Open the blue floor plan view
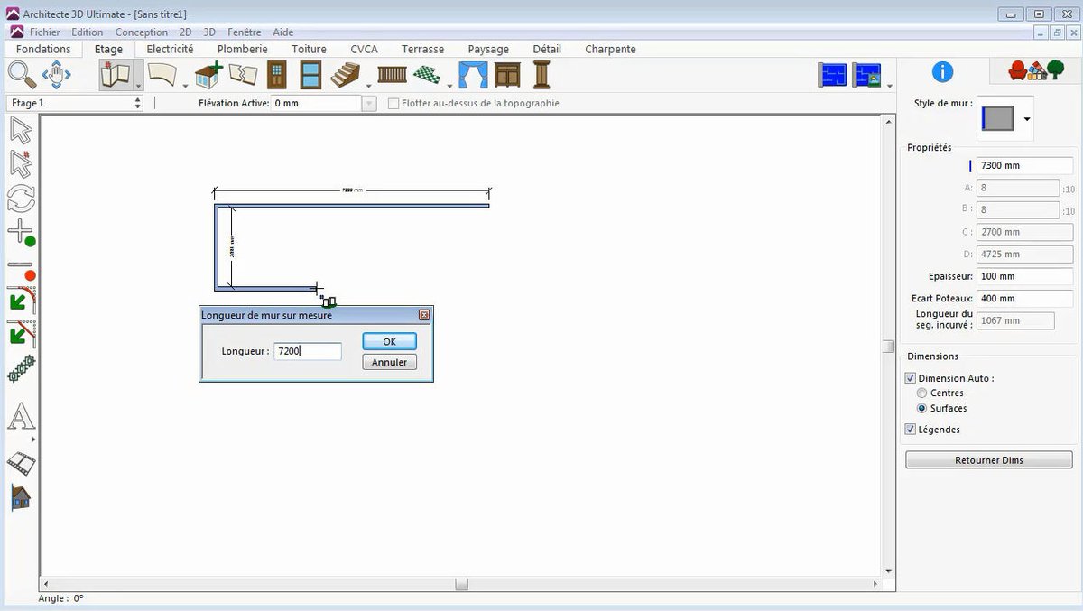This screenshot has width=1083, height=611. (832, 75)
